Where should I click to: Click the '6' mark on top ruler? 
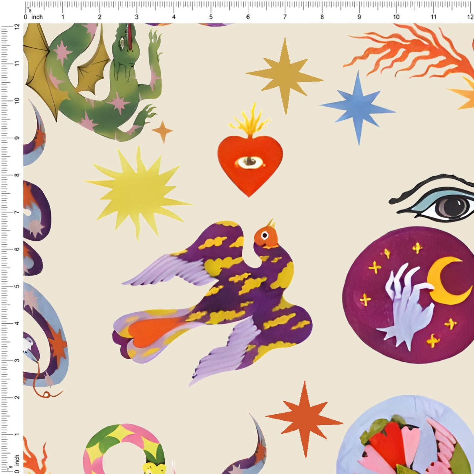[x=248, y=17]
